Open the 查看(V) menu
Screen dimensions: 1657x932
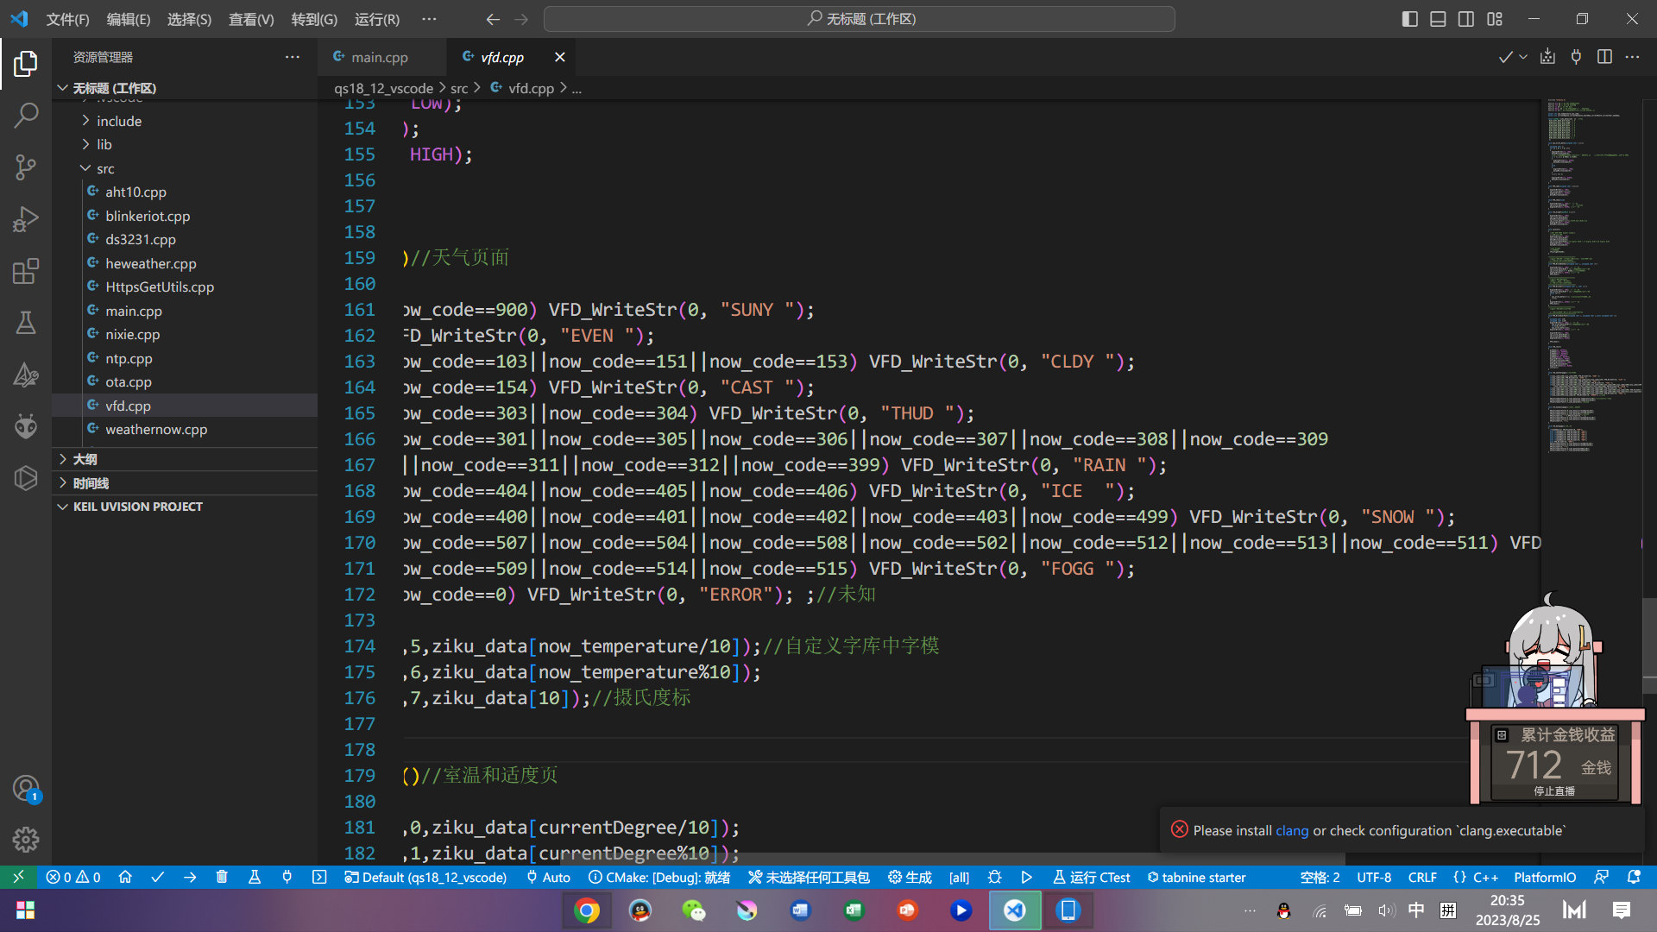[x=251, y=19]
